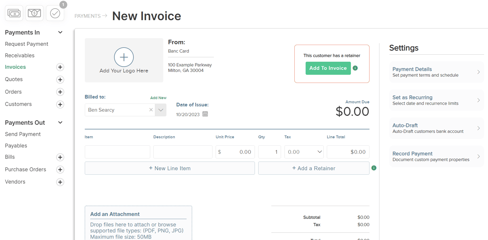Collapse the Payments Out section

[x=60, y=123]
